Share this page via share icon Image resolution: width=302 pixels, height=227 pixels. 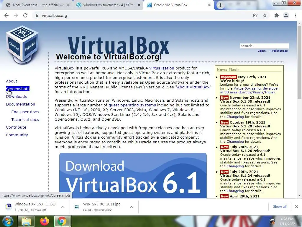(x=255, y=15)
